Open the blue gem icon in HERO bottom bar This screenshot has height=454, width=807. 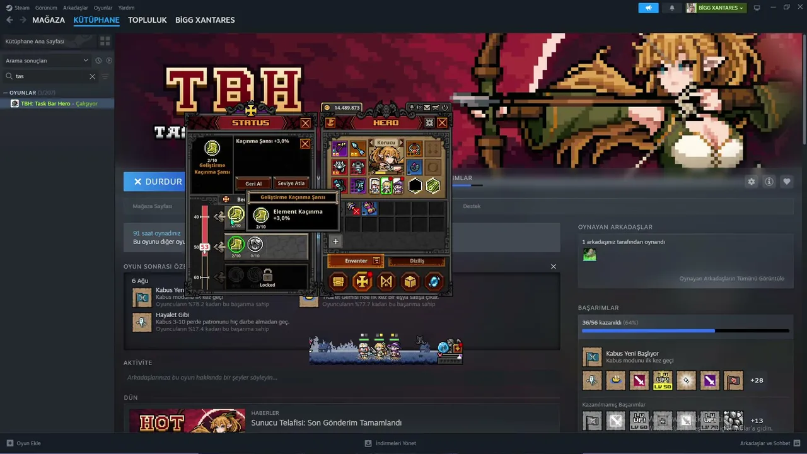pyautogui.click(x=434, y=281)
